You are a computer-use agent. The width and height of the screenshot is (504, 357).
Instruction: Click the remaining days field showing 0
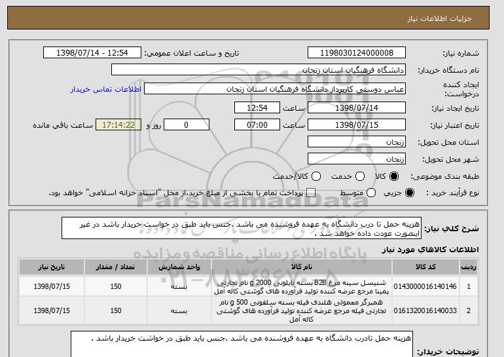[187, 125]
